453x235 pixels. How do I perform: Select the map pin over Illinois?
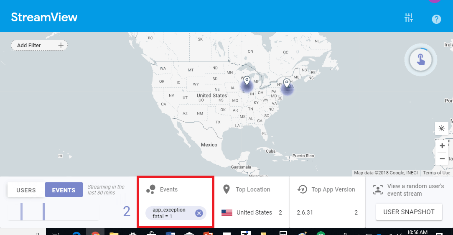pyautogui.click(x=247, y=81)
